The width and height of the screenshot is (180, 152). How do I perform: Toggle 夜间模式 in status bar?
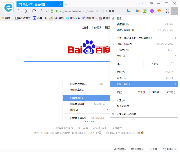coord(120,149)
